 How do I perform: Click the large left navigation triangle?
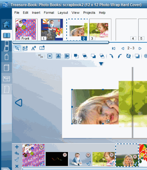[19, 103]
